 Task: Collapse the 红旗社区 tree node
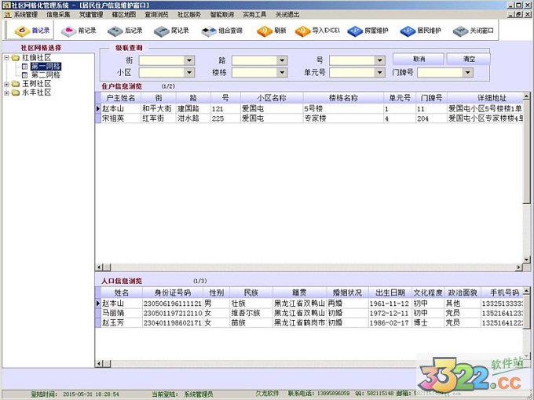point(7,58)
